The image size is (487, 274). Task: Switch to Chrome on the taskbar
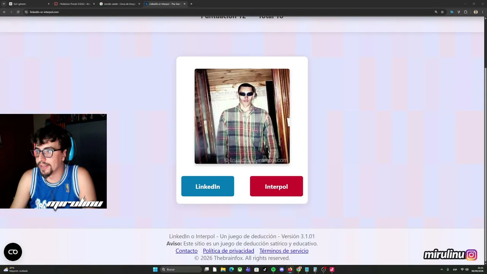point(299,269)
